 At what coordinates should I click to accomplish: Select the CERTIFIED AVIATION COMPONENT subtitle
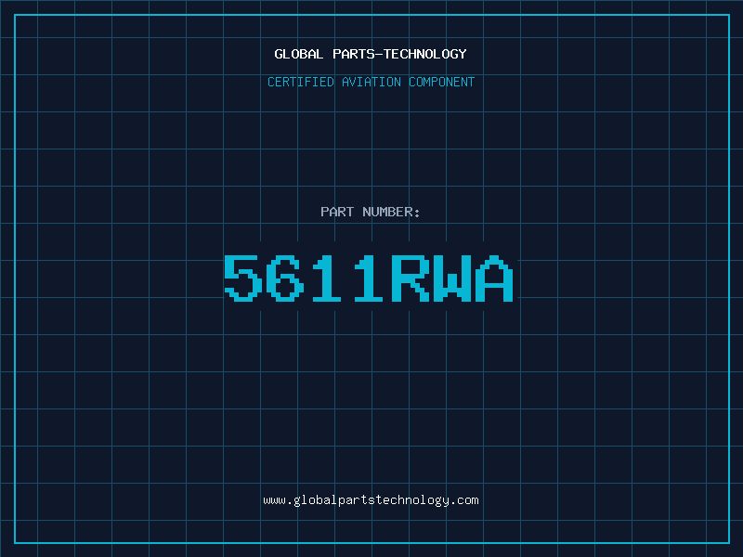point(371,82)
